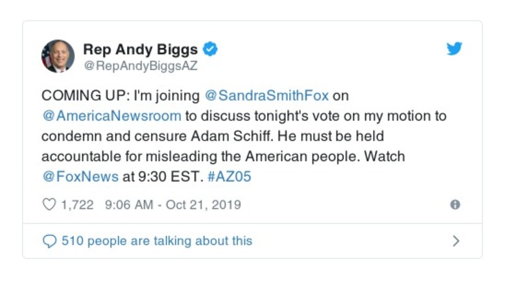
Task: Click the 1,722 likes count
Action: tap(77, 205)
